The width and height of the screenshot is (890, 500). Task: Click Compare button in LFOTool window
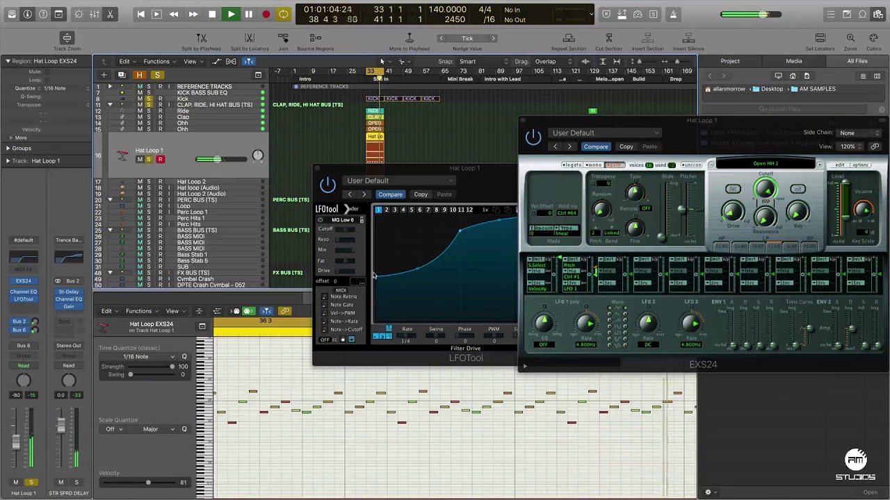click(390, 194)
